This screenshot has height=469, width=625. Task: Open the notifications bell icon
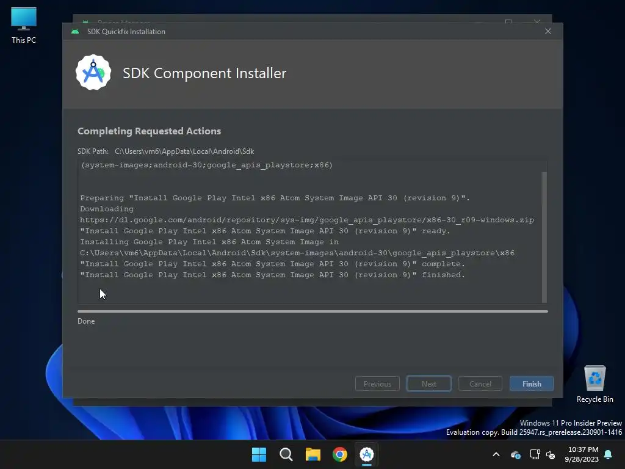click(608, 454)
